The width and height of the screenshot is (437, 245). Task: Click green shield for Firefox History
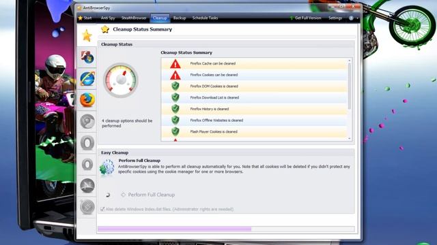click(175, 109)
